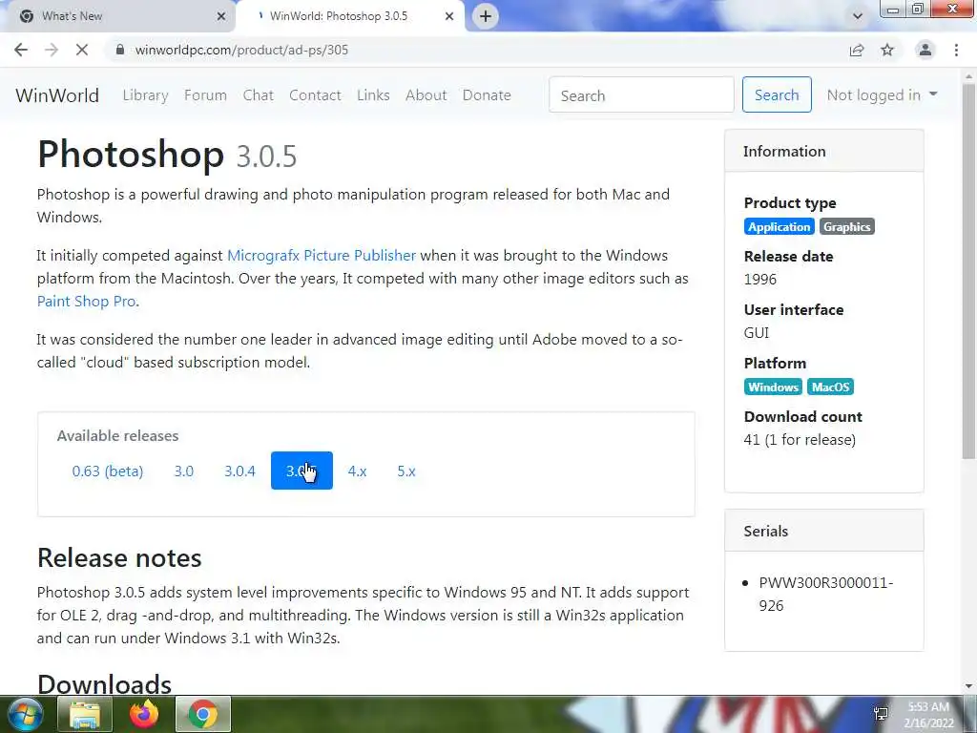The height and width of the screenshot is (733, 977).
Task: Go back with the browser back arrow
Action: click(x=21, y=50)
